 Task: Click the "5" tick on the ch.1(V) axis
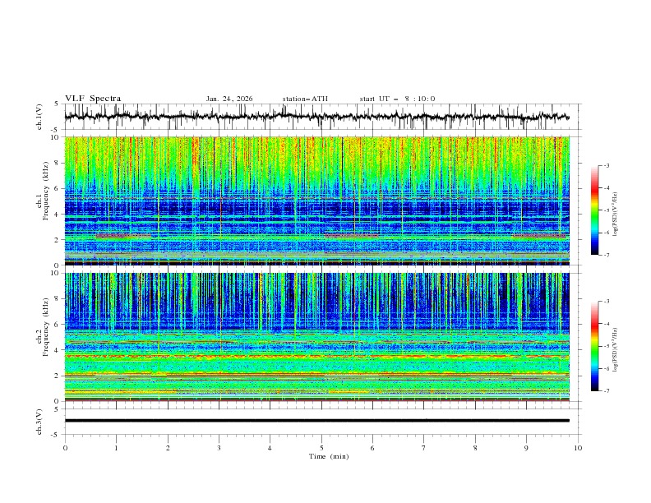(x=57, y=104)
